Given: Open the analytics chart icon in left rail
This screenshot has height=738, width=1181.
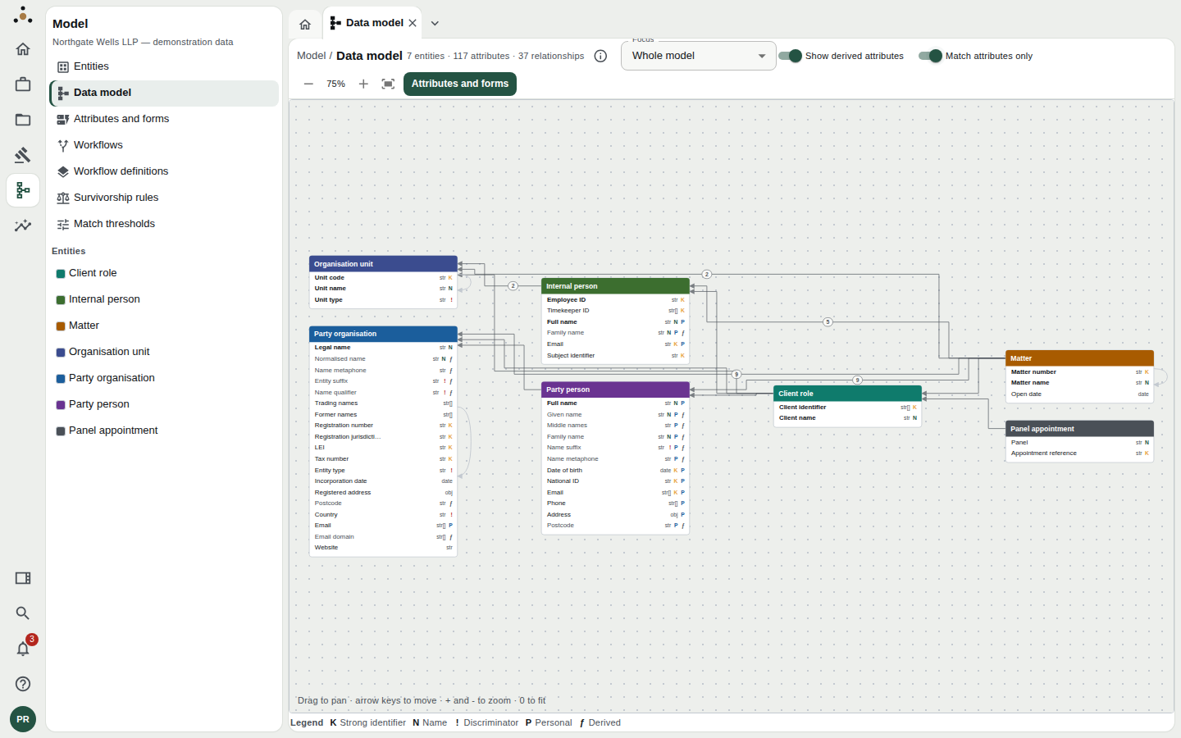Looking at the screenshot, I should (23, 225).
